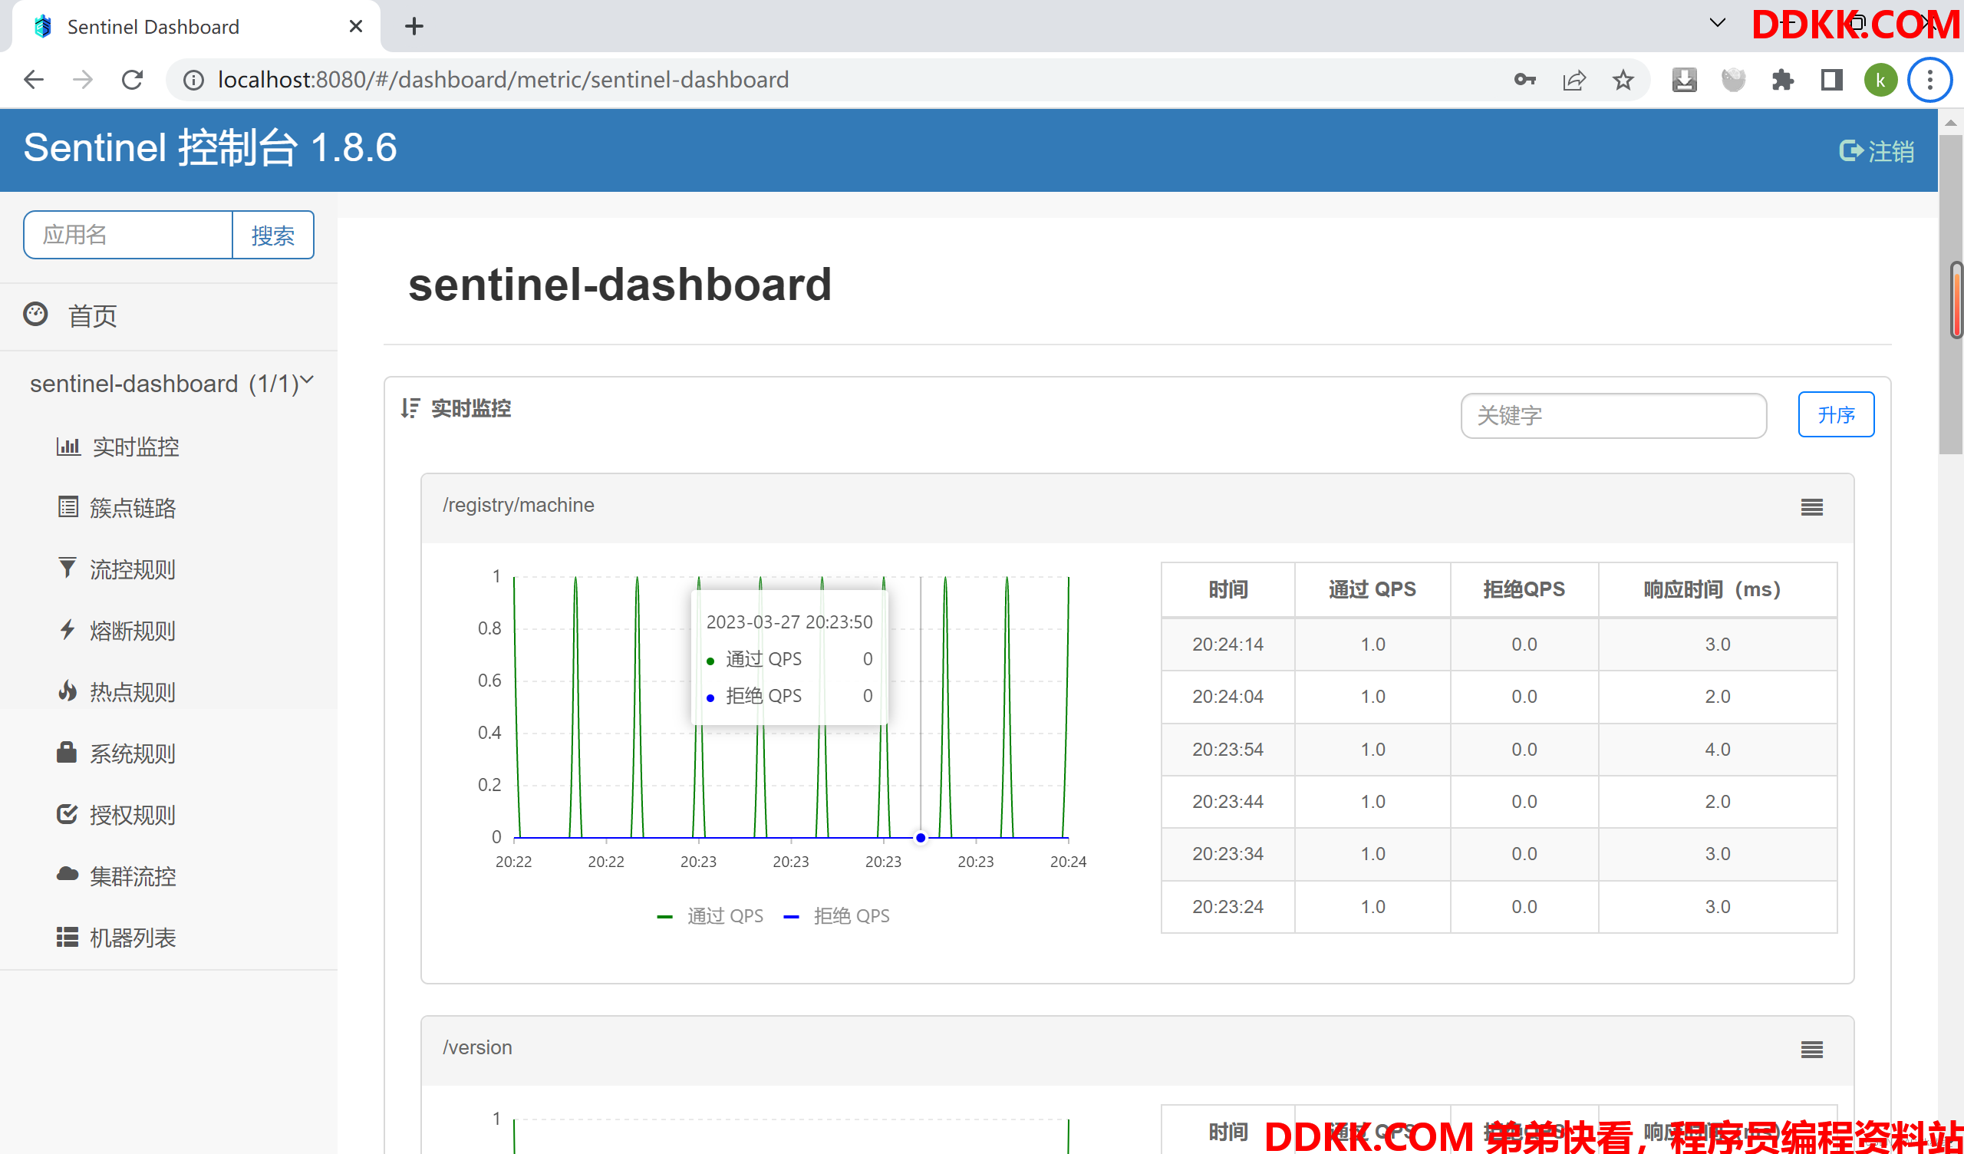Click the bar chart icon beside 实时监控
This screenshot has height=1154, width=1964.
68,446
